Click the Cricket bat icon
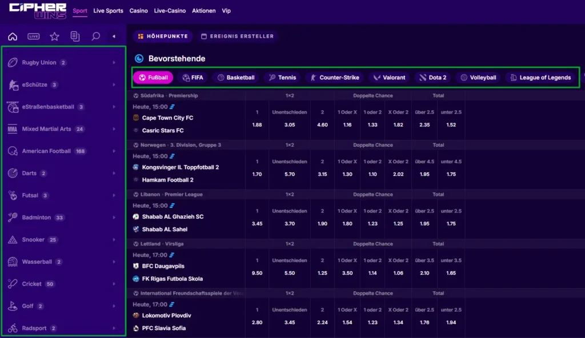 (13, 284)
